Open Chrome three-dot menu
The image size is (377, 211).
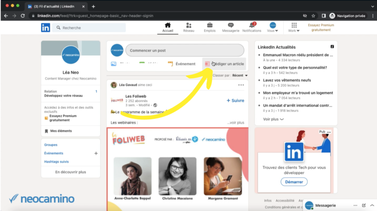[373, 16]
